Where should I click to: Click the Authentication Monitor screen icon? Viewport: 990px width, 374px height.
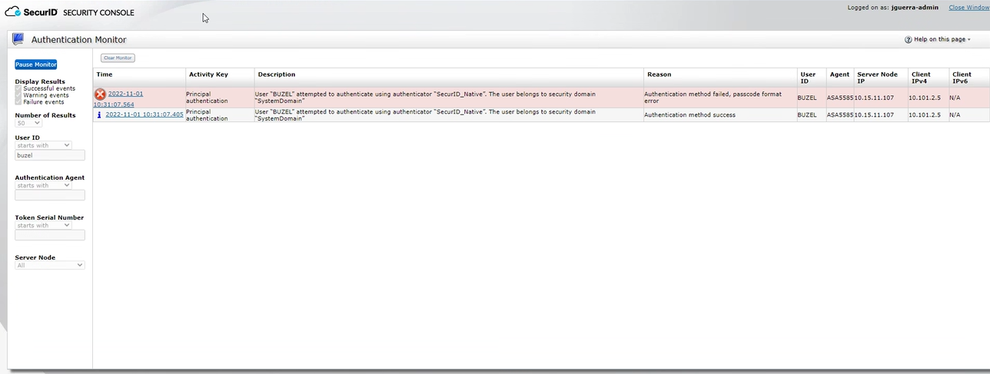click(x=18, y=39)
